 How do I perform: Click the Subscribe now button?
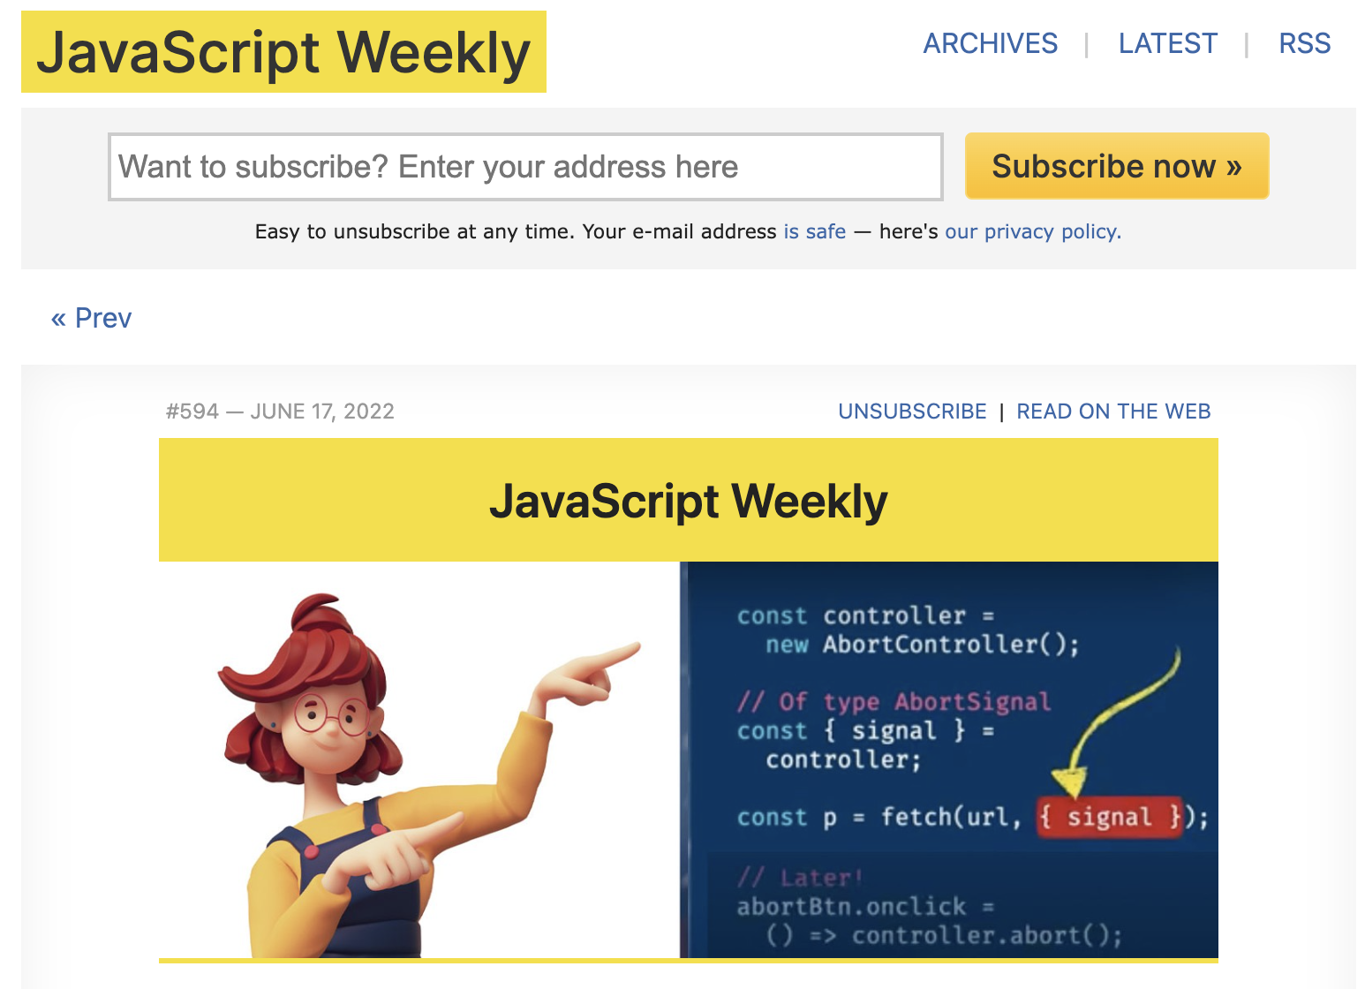click(x=1117, y=166)
